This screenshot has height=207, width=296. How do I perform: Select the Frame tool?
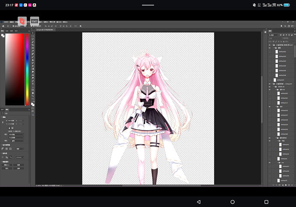coord(33,48)
